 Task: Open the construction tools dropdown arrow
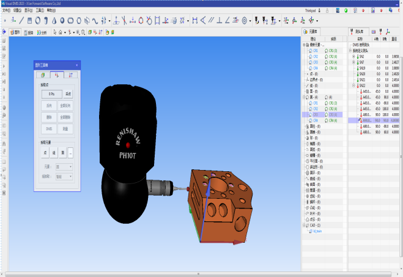coord(188,21)
